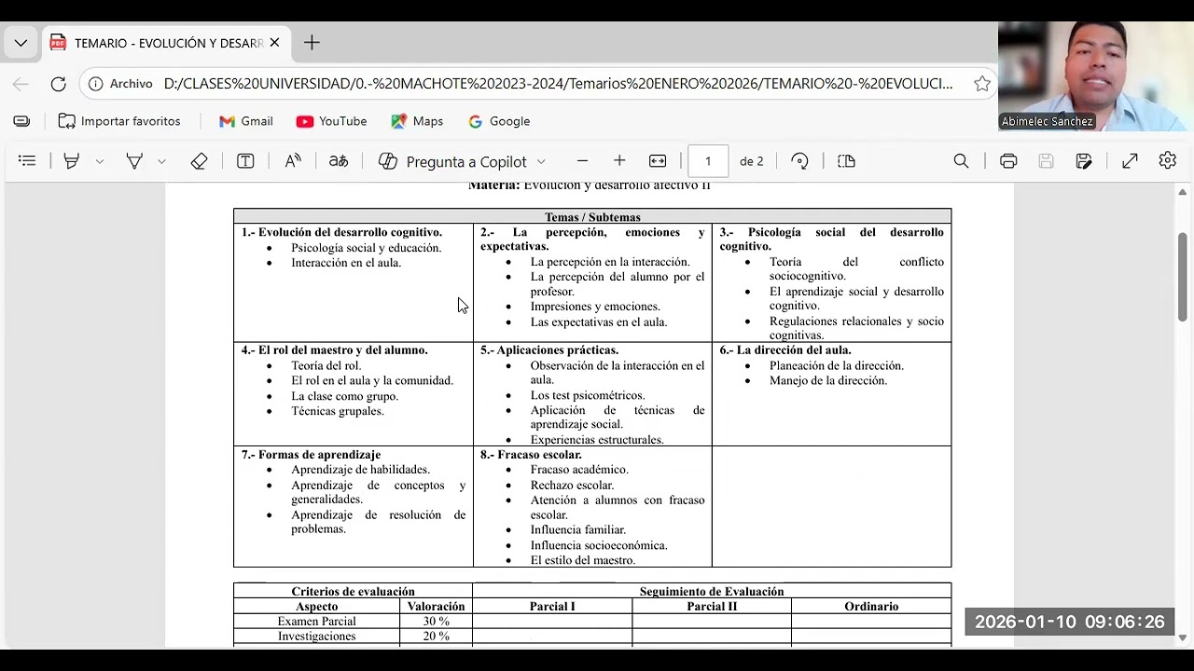Screen dimensions: 1194x671
Task: Search within the PDF
Action: (961, 161)
